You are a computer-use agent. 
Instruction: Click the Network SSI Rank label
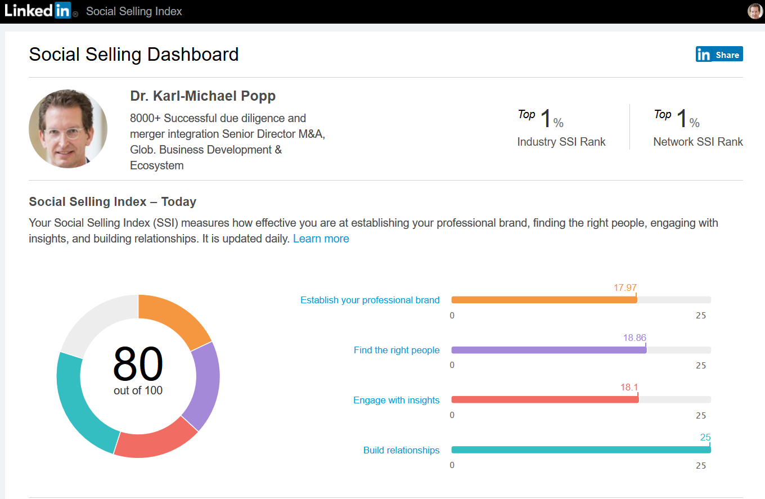click(698, 142)
